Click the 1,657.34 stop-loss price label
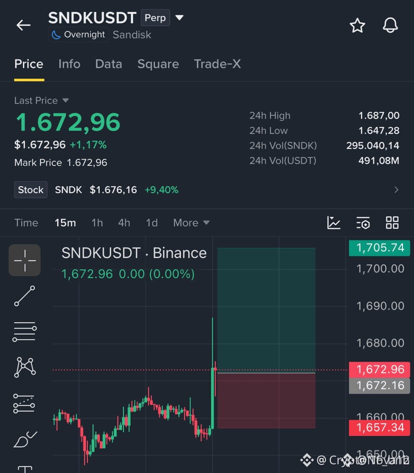The height and width of the screenshot is (473, 414). click(x=379, y=428)
